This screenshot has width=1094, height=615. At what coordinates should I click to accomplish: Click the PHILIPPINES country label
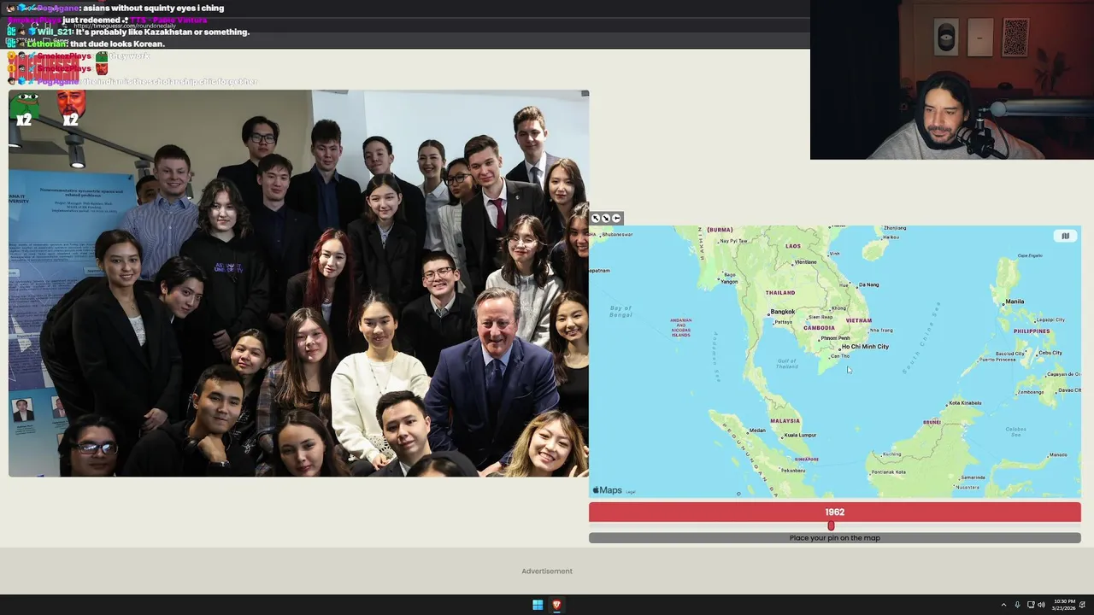coord(1032,331)
